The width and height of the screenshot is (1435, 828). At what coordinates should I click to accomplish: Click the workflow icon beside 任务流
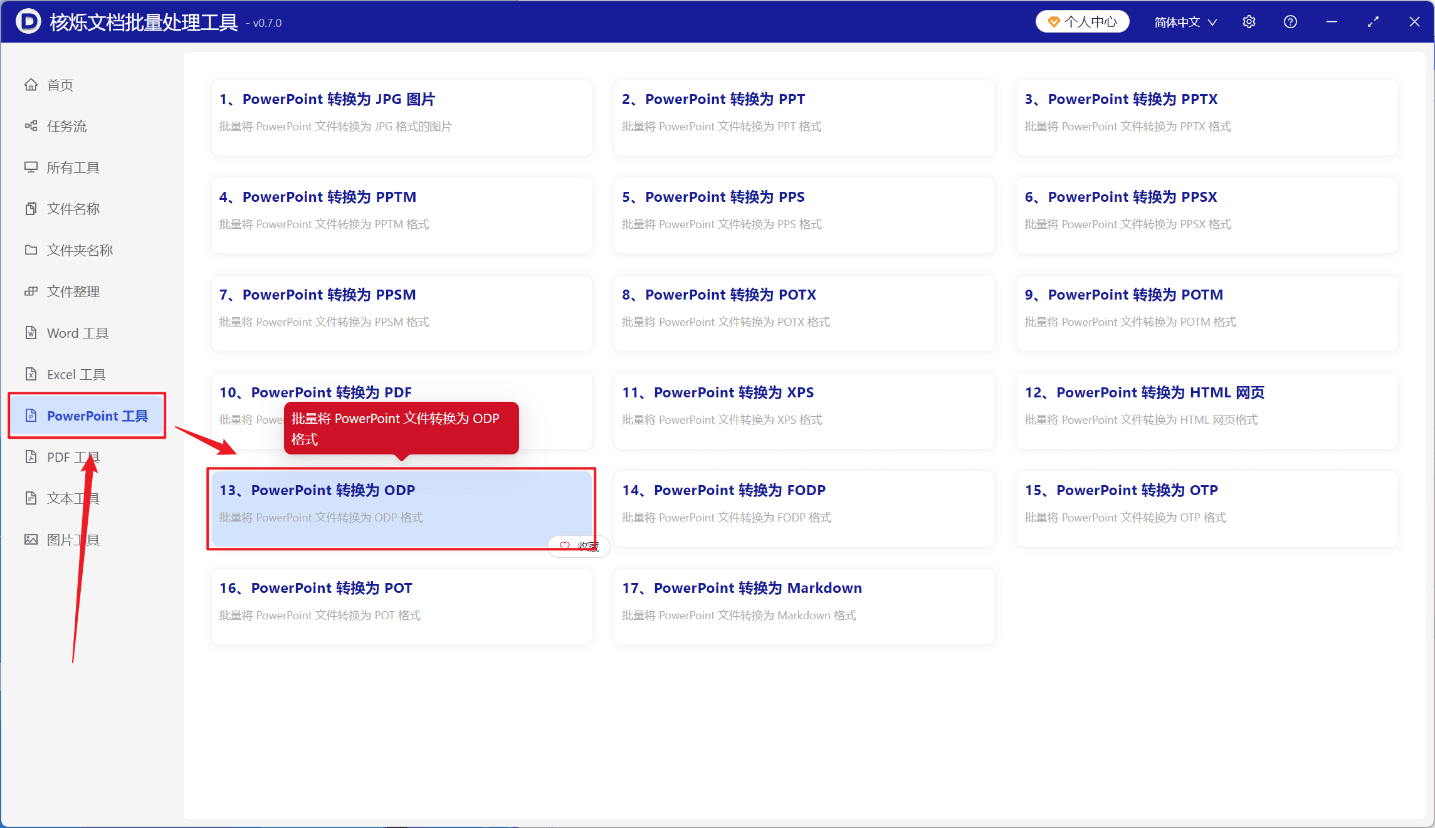click(x=31, y=126)
